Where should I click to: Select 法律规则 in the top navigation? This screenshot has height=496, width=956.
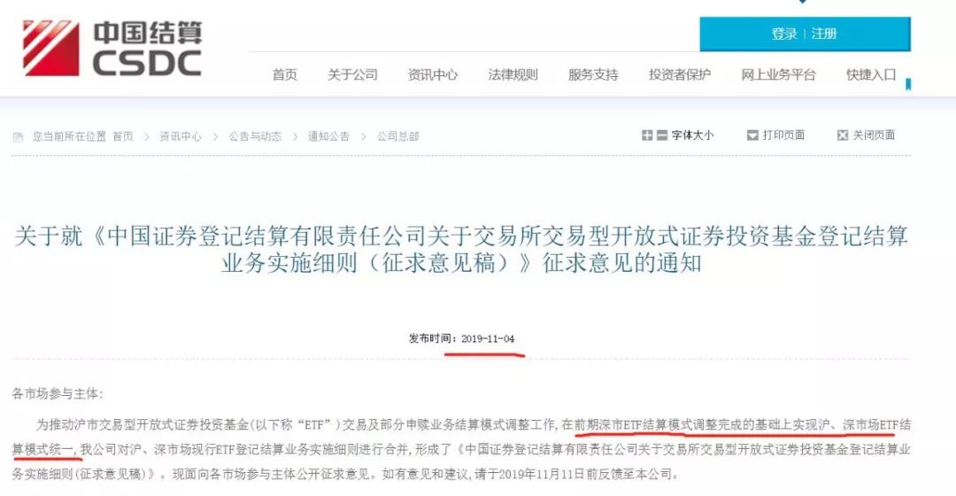click(513, 74)
